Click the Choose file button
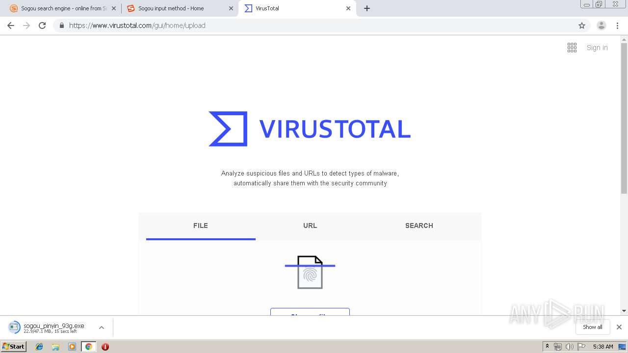 pyautogui.click(x=310, y=312)
